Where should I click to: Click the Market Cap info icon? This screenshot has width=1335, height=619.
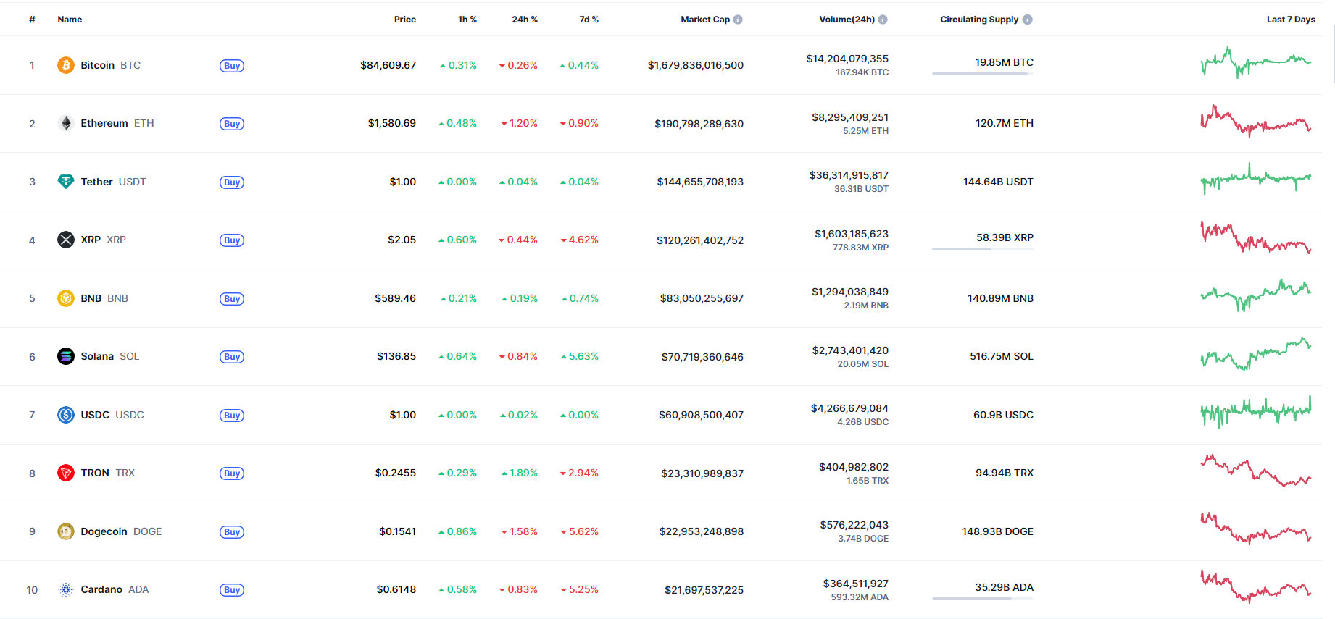coord(738,20)
